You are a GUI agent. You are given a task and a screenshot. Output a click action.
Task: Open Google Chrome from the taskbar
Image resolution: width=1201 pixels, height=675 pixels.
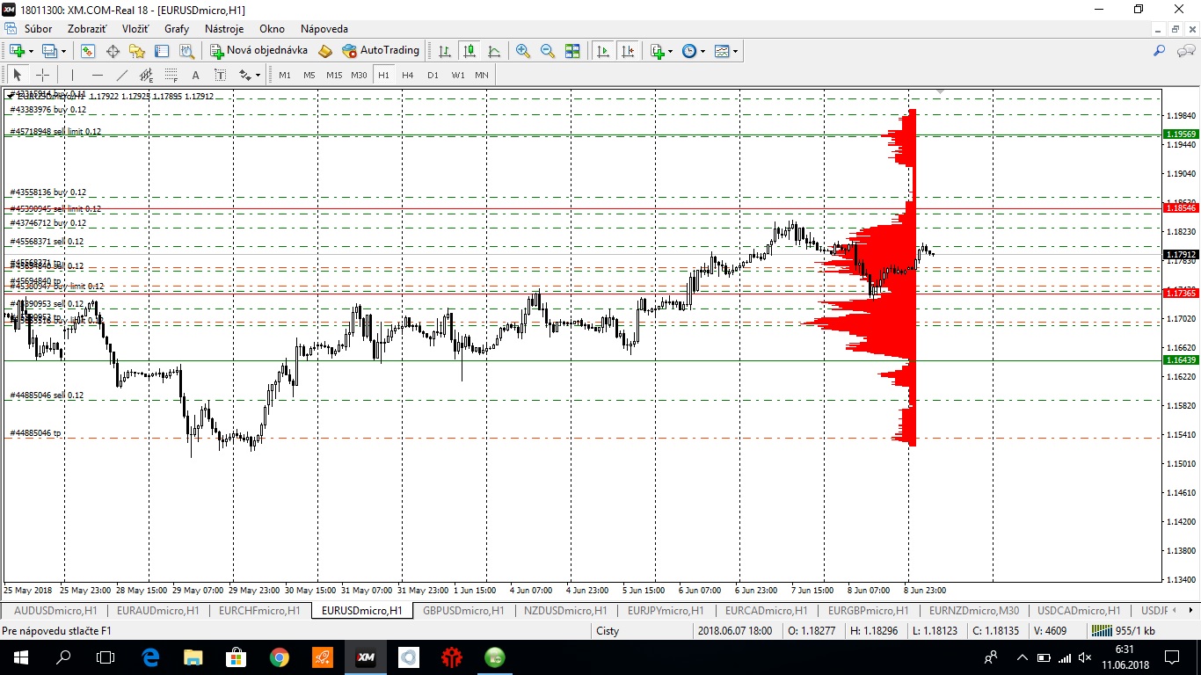279,657
